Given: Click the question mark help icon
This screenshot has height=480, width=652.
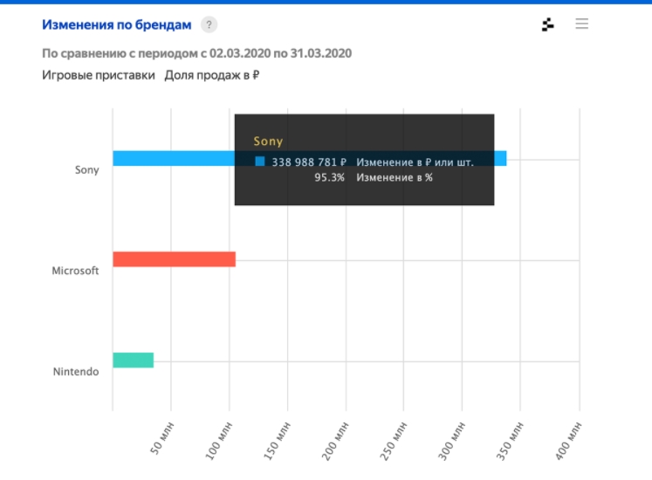Looking at the screenshot, I should [209, 24].
